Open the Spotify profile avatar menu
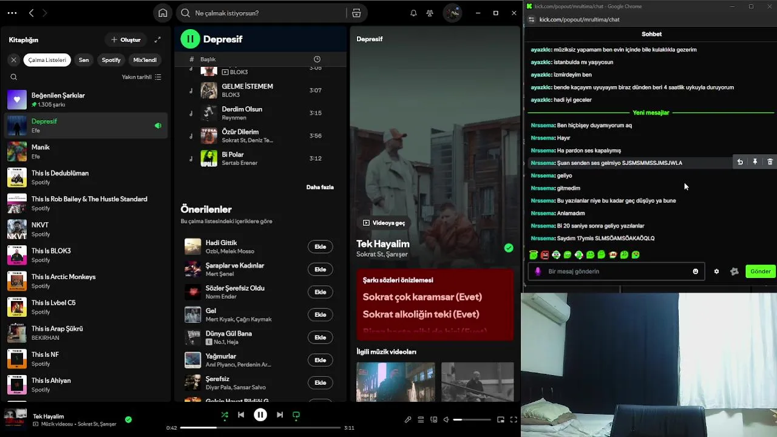 click(x=452, y=13)
